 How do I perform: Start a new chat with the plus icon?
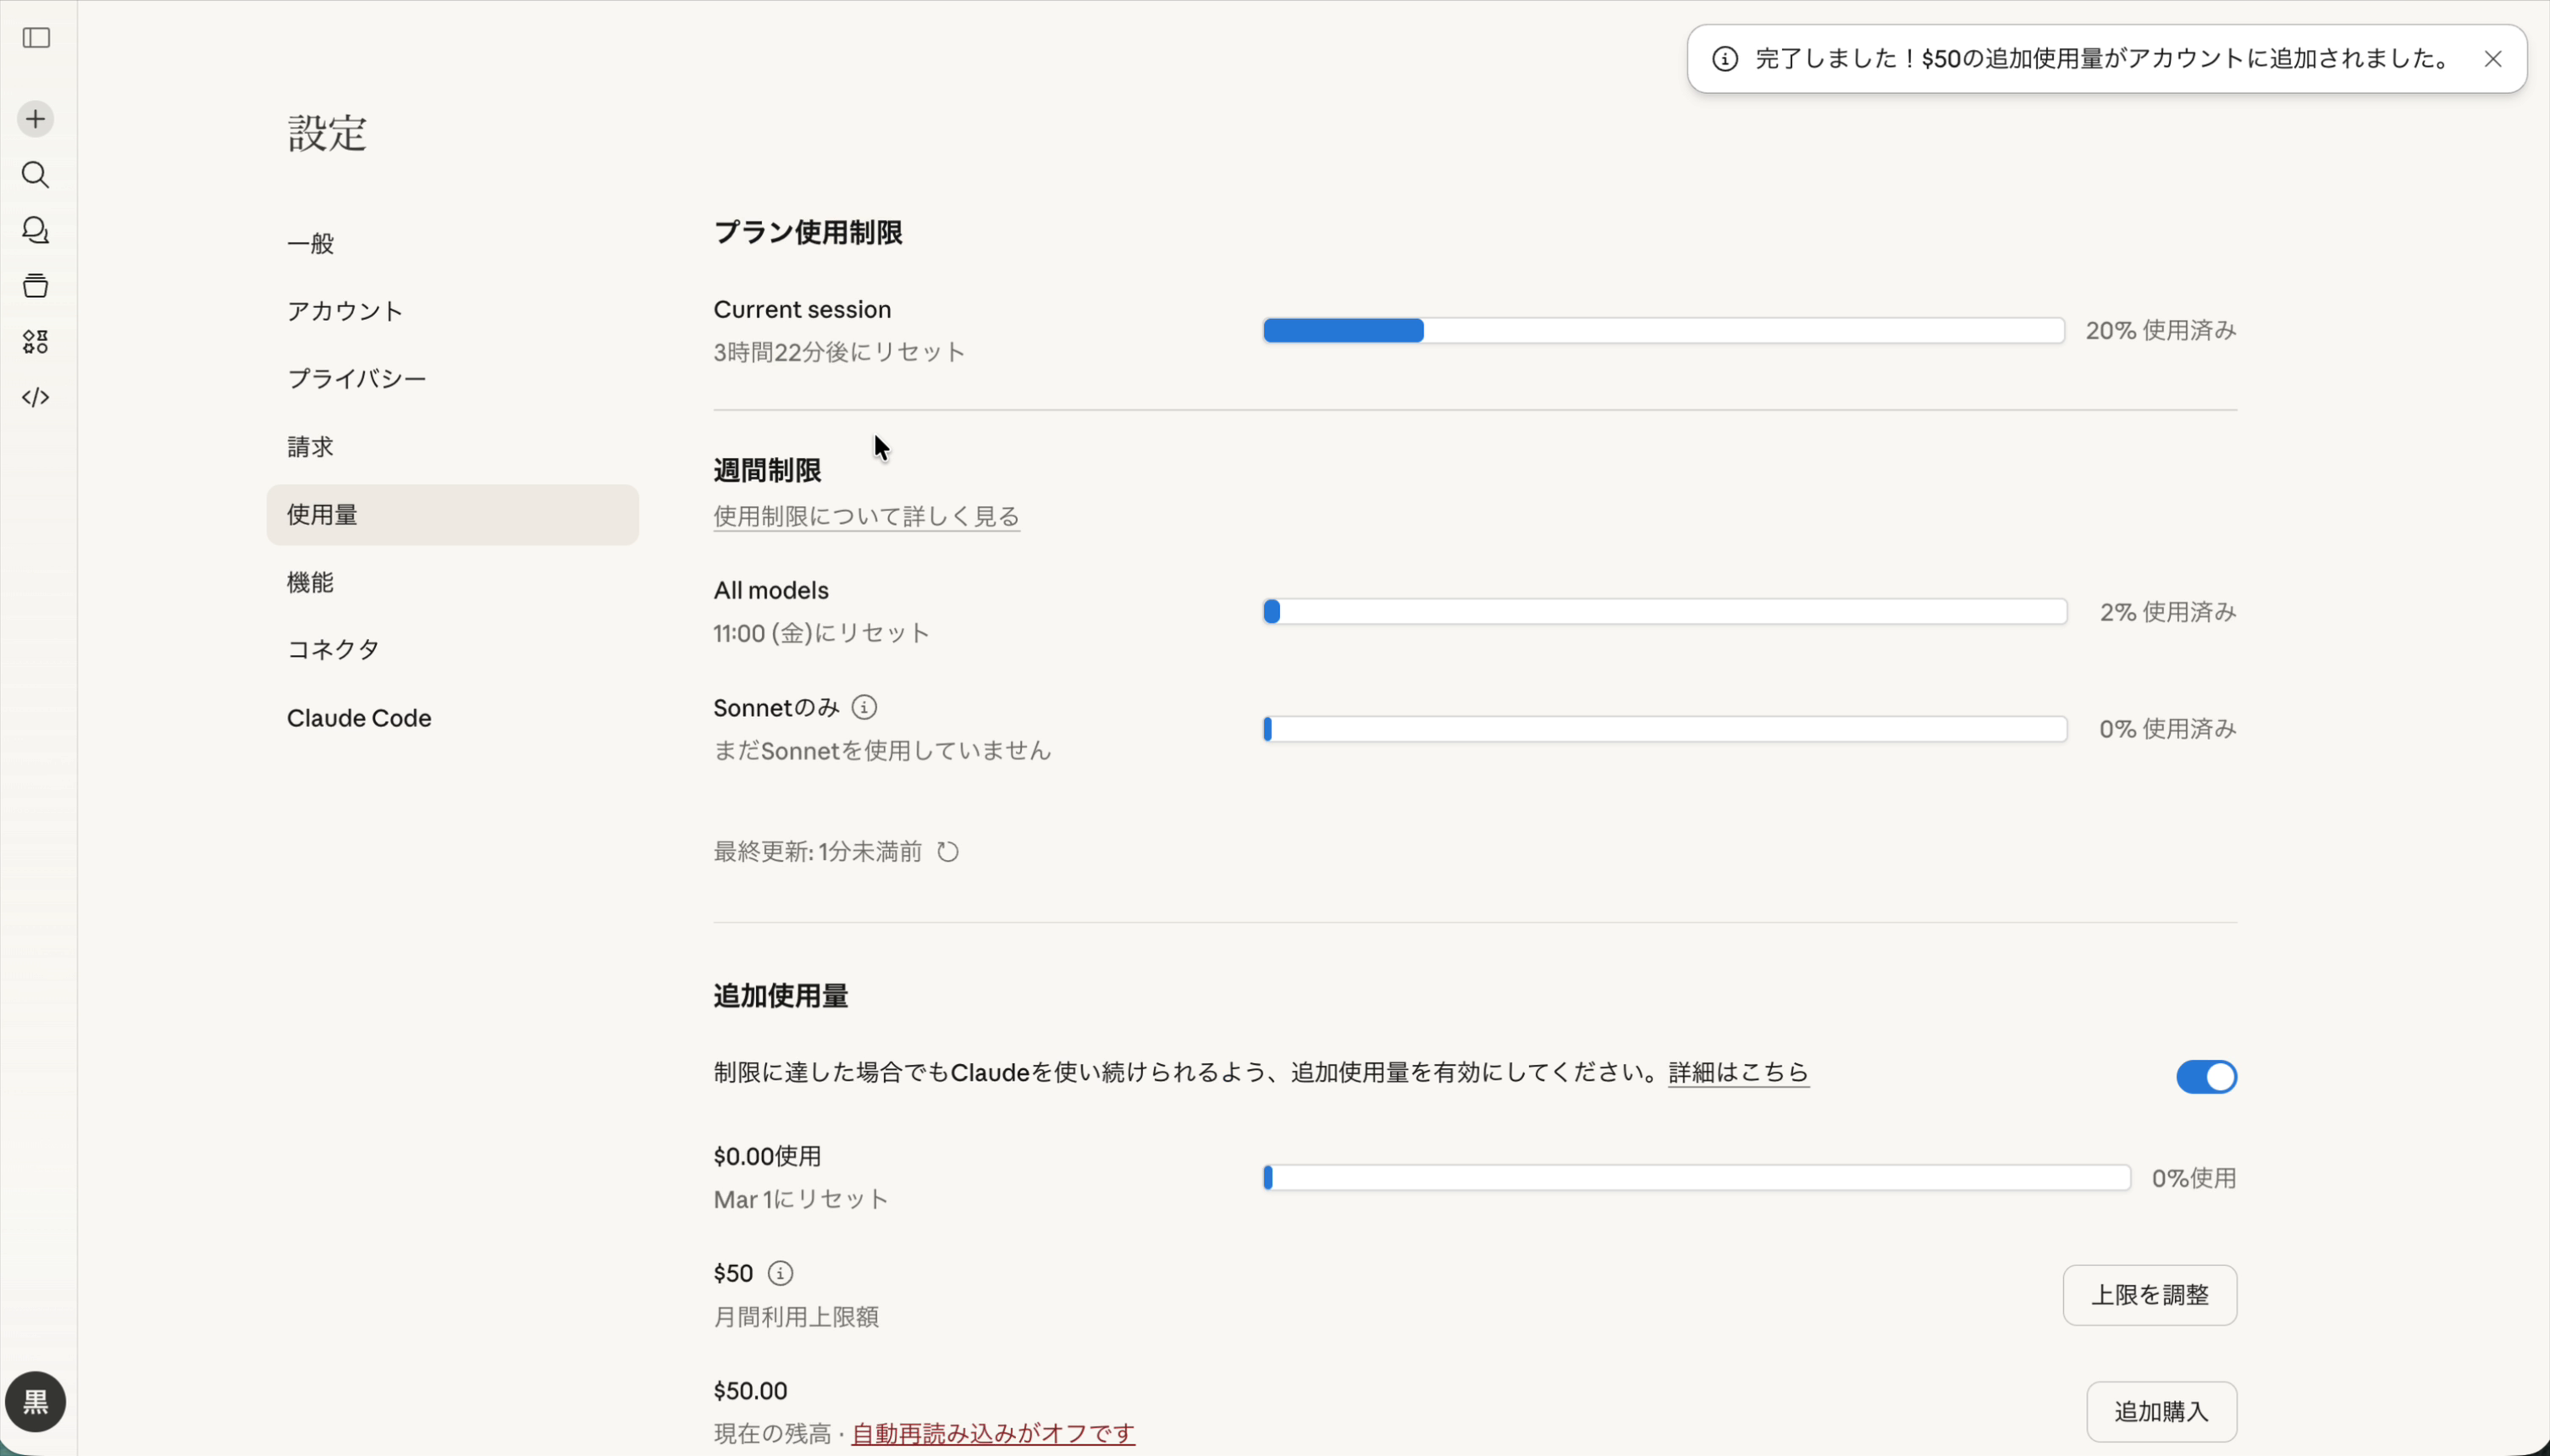coord(36,118)
